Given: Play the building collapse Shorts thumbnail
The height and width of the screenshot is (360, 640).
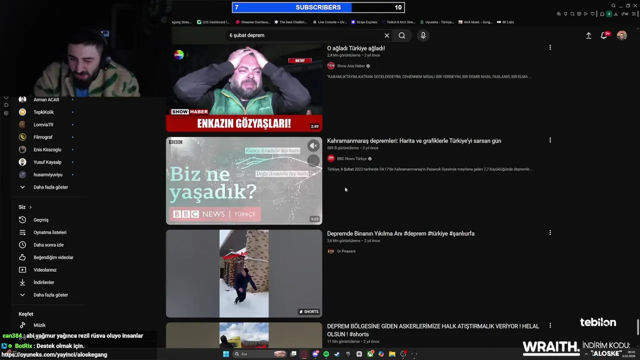Looking at the screenshot, I should pyautogui.click(x=244, y=273).
